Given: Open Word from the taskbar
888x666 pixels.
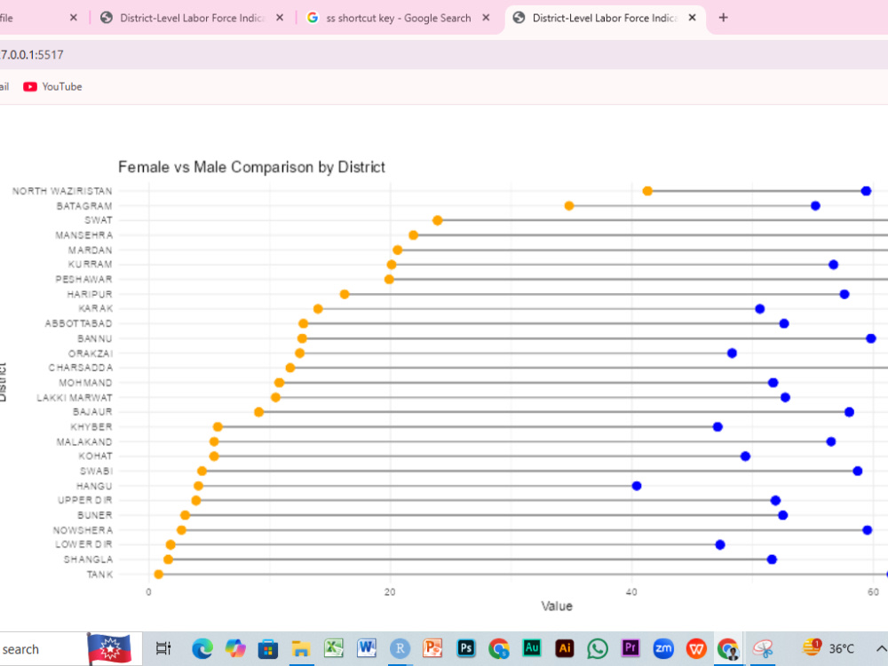Looking at the screenshot, I should click(x=367, y=648).
